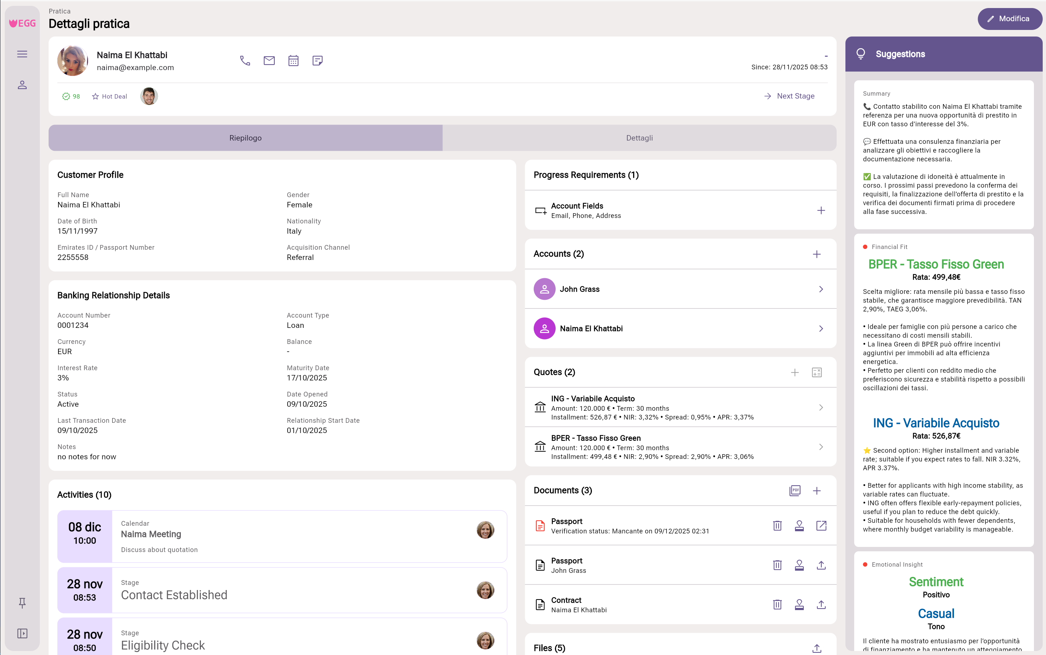Open the quotes comparison calculator icon
Screen dimensions: 1046x655
817,372
